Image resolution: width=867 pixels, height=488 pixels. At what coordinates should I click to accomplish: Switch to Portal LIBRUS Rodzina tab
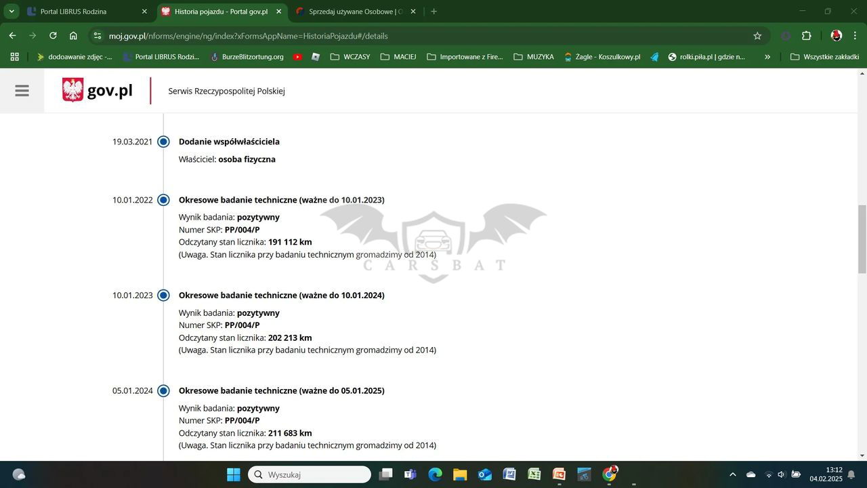coord(73,12)
